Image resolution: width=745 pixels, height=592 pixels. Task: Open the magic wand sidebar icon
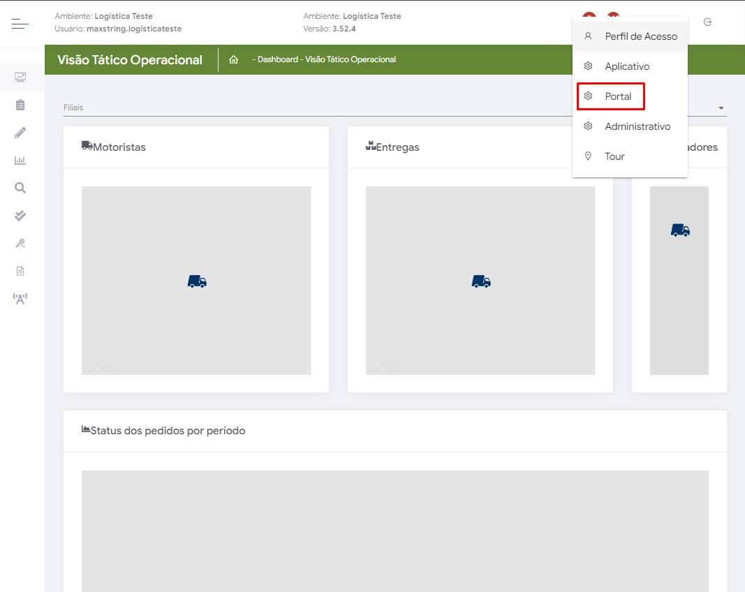(x=20, y=243)
